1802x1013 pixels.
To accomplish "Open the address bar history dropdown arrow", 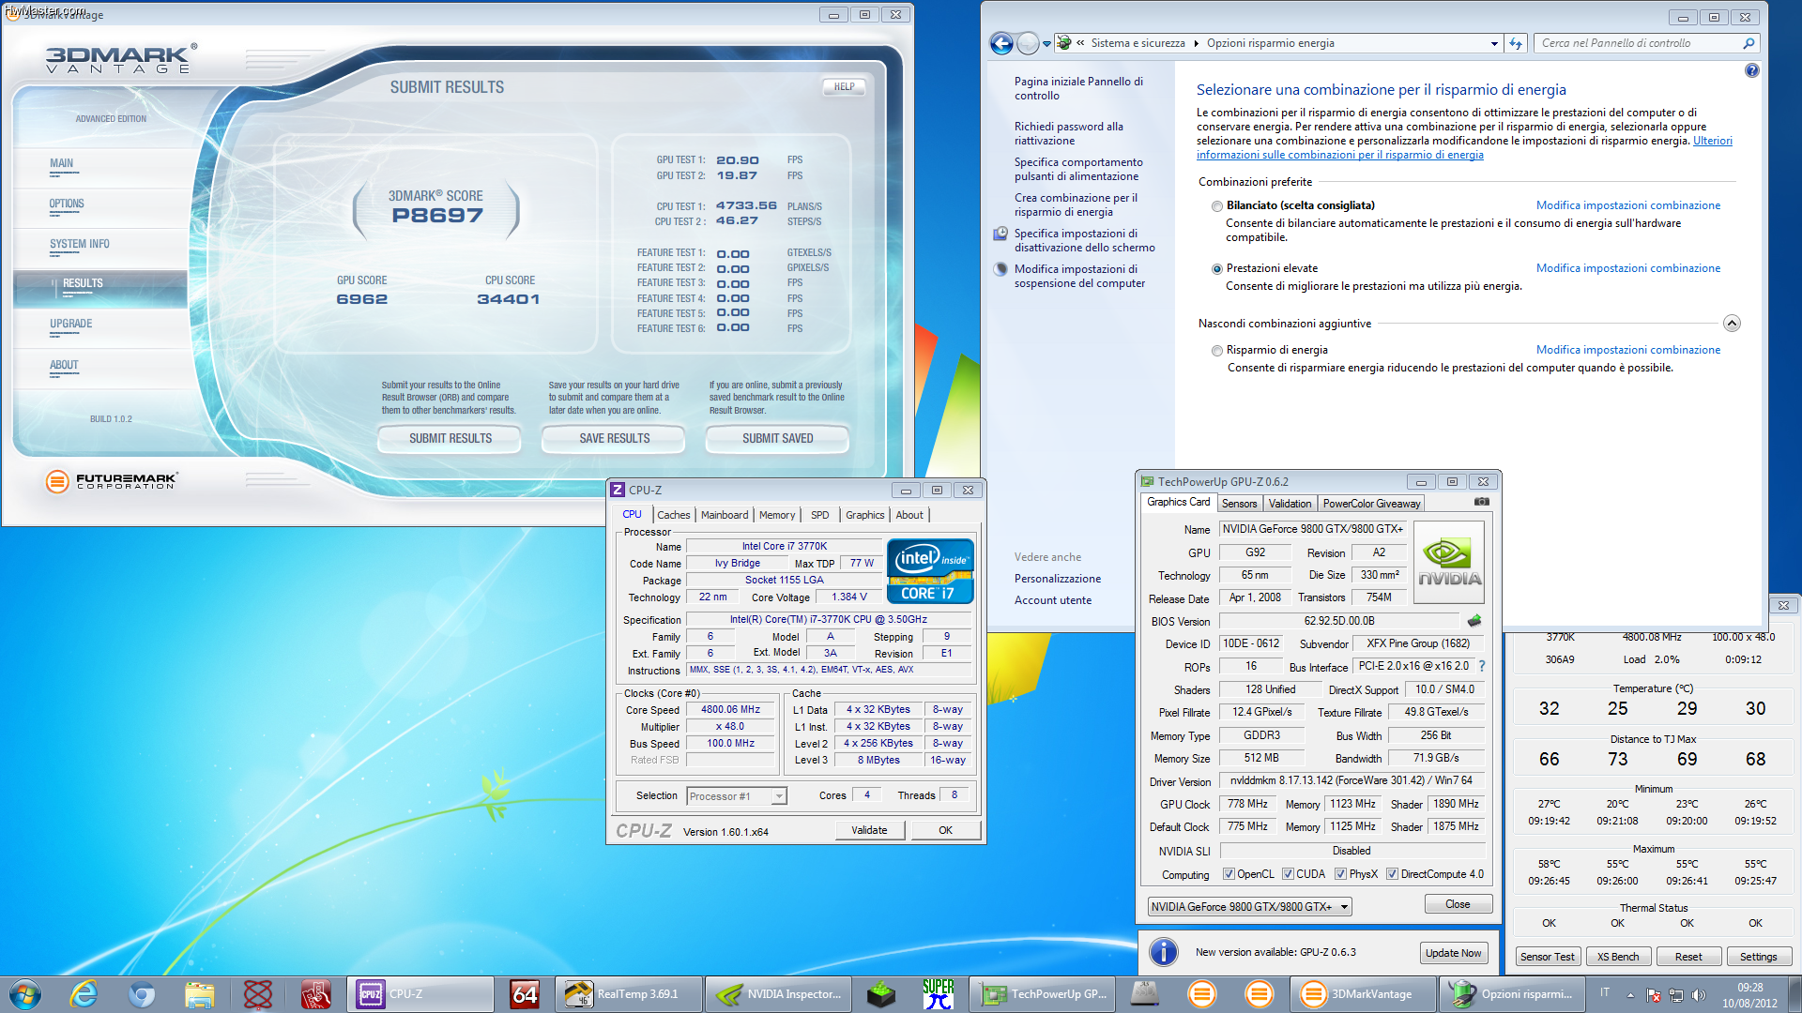I will (x=1494, y=43).
